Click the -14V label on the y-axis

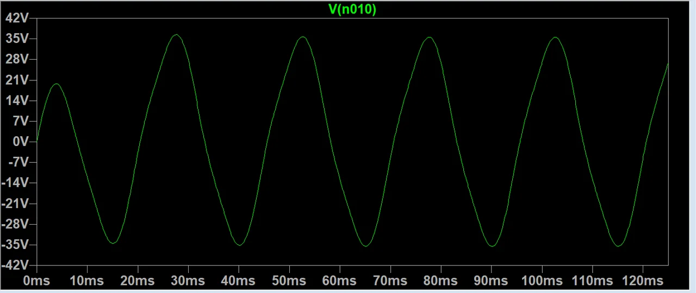[14, 183]
